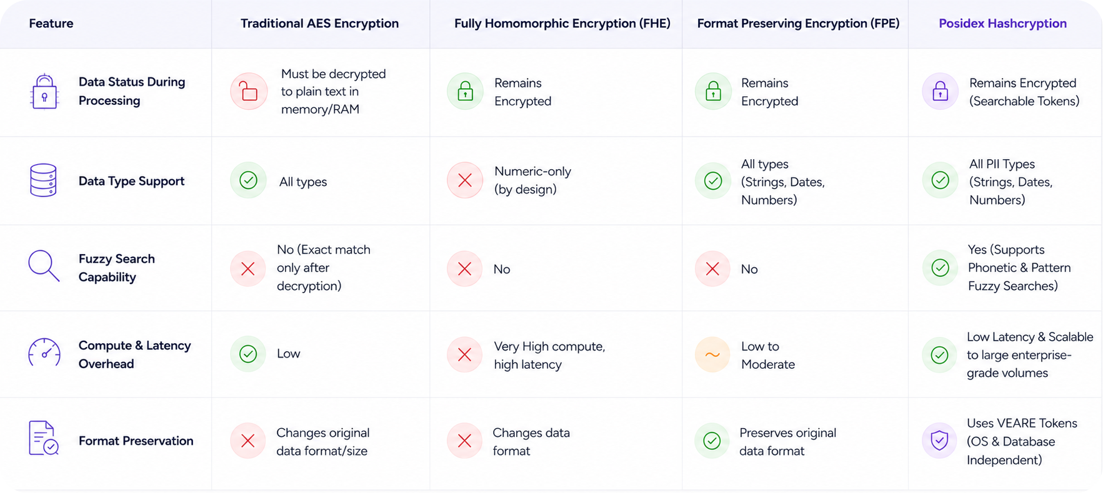Click green check by Preserves original data format

point(712,441)
